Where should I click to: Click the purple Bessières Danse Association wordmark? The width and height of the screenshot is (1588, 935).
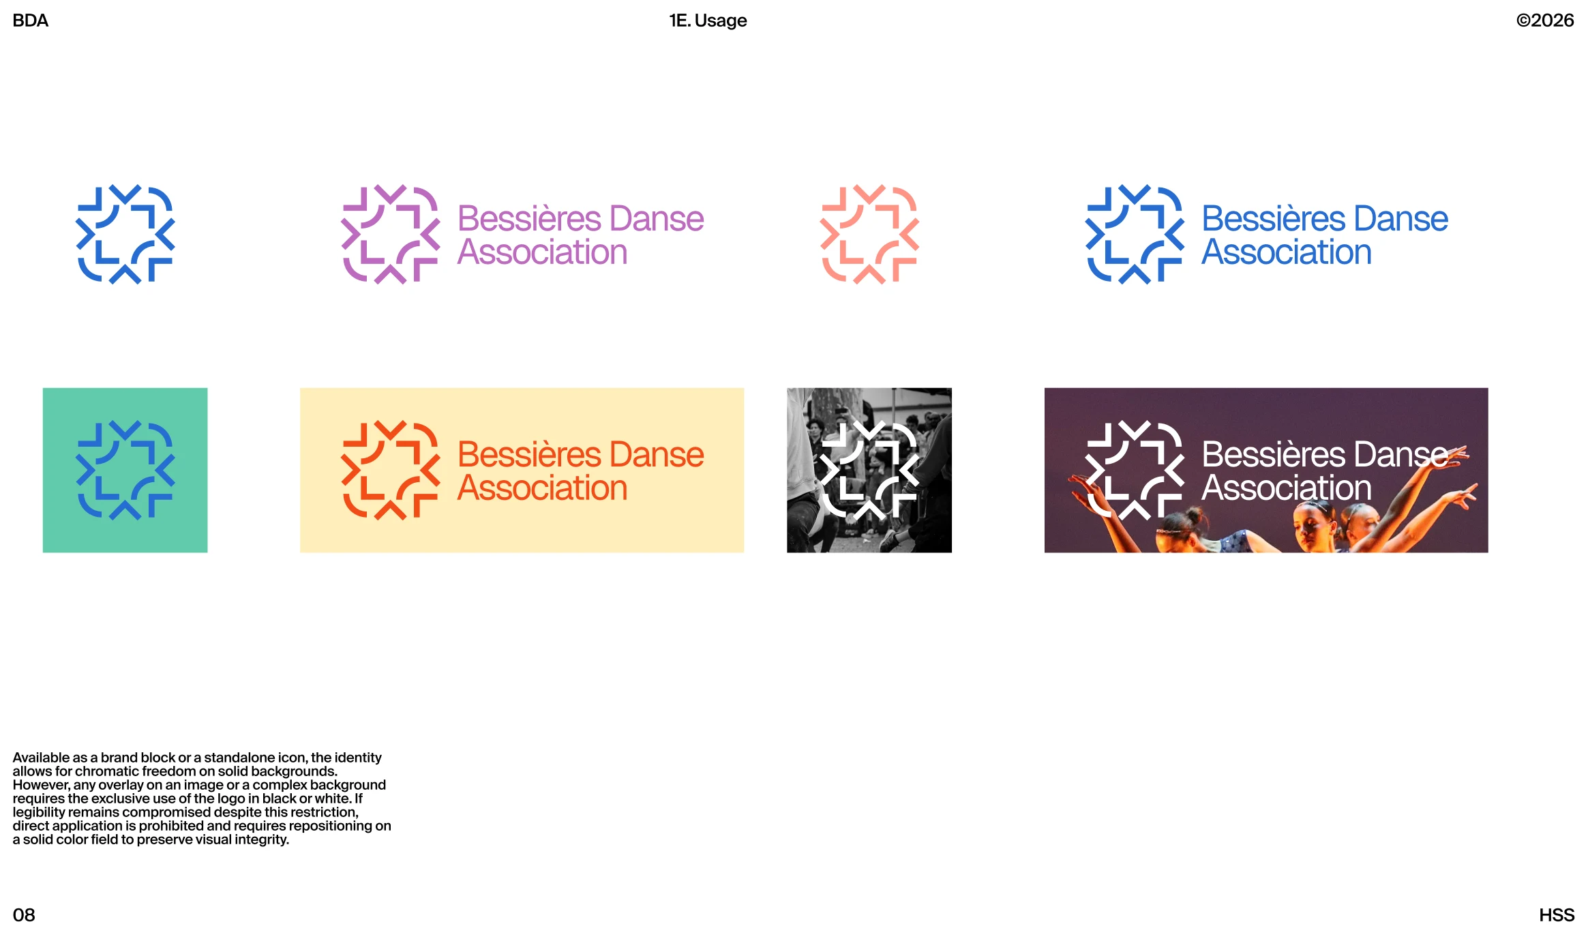pyautogui.click(x=580, y=235)
